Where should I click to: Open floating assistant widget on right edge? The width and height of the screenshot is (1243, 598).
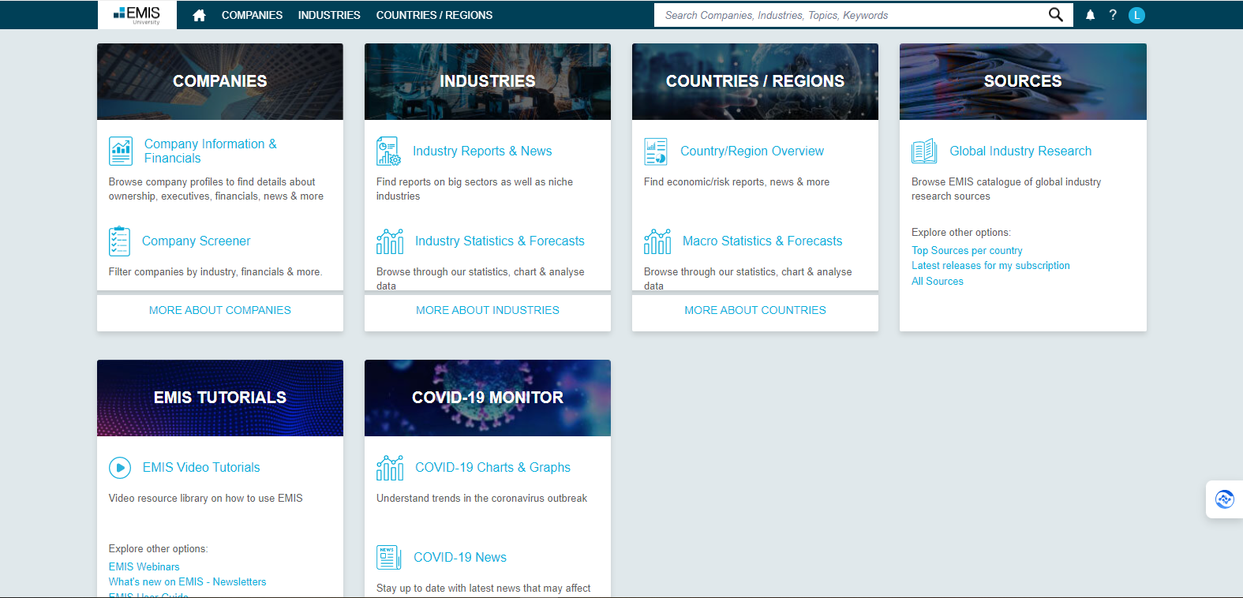point(1225,499)
